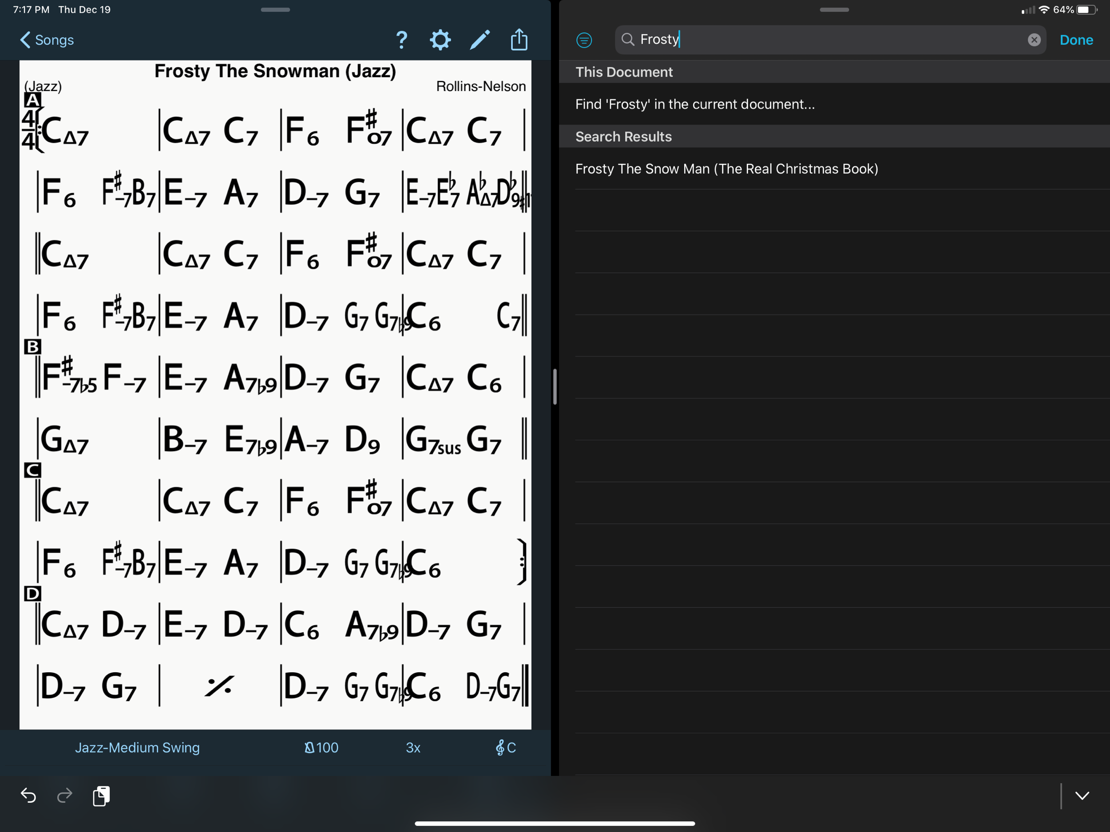The width and height of the screenshot is (1110, 832).
Task: Tap the undo arrow in keyboard bar
Action: coord(28,795)
